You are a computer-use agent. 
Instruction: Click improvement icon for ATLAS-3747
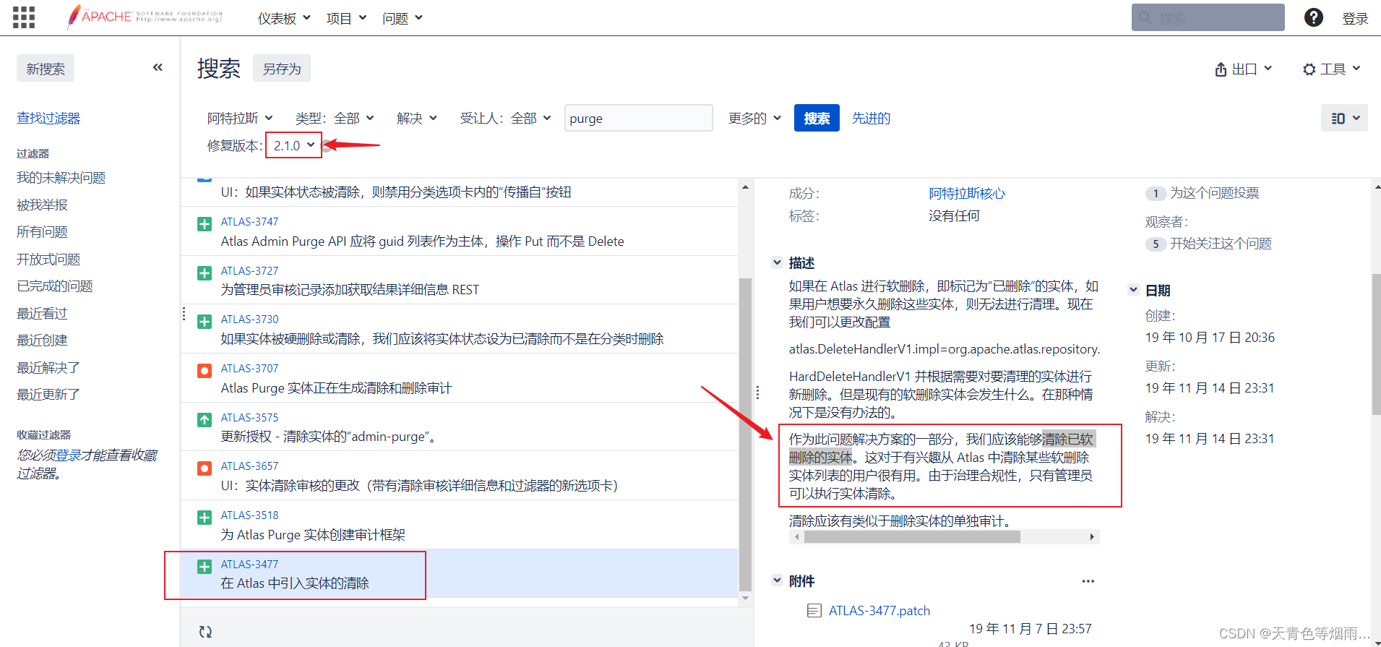click(205, 224)
